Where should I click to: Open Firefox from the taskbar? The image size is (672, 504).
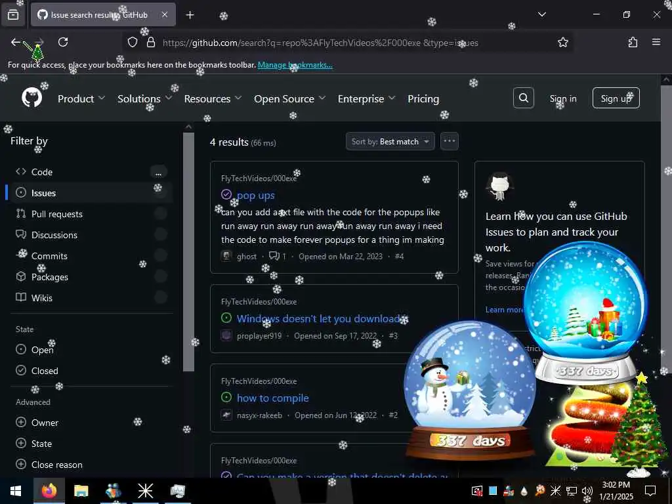49,491
